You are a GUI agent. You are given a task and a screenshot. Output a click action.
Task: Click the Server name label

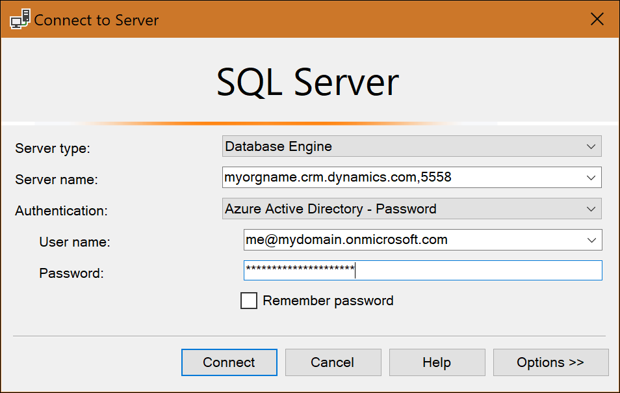click(56, 180)
